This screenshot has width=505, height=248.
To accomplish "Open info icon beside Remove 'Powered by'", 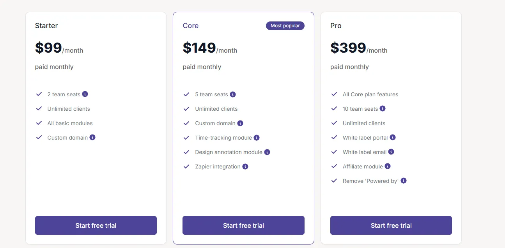I will click(404, 181).
